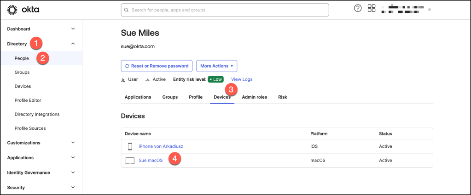Viewport: 471px width, 195px height.
Task: Switch to the Applications tab
Action: pos(138,97)
